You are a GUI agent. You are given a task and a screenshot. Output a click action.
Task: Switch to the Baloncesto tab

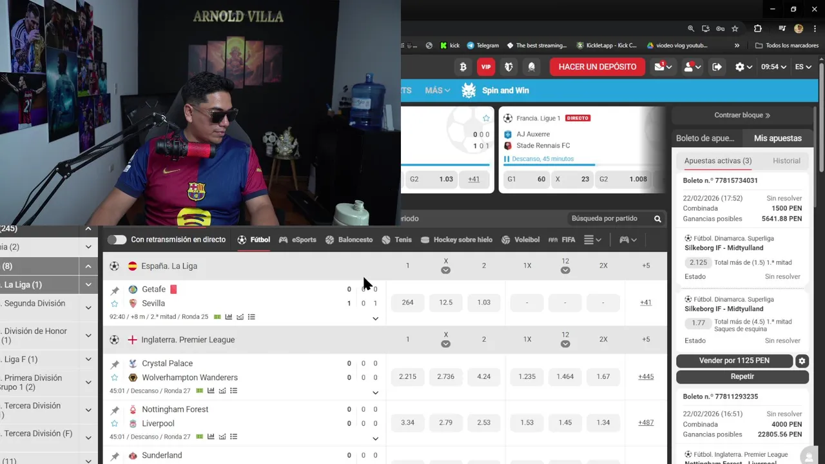coord(349,240)
